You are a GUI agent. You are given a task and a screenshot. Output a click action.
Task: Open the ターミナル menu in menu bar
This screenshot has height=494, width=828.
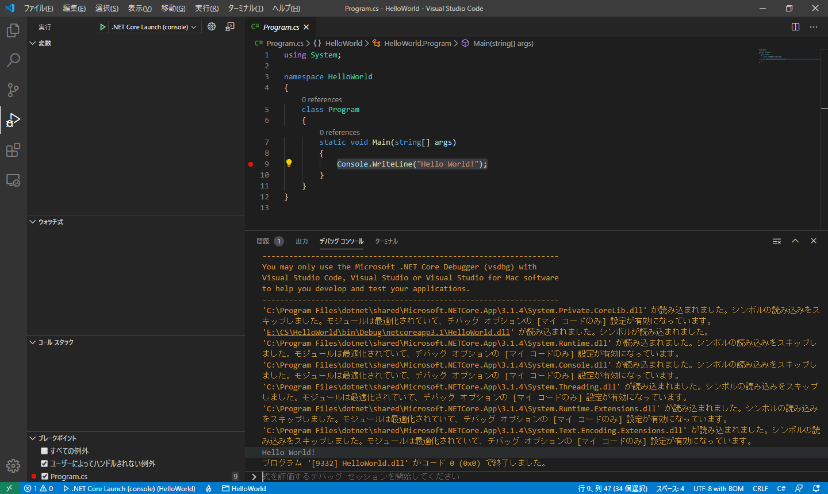245,9
